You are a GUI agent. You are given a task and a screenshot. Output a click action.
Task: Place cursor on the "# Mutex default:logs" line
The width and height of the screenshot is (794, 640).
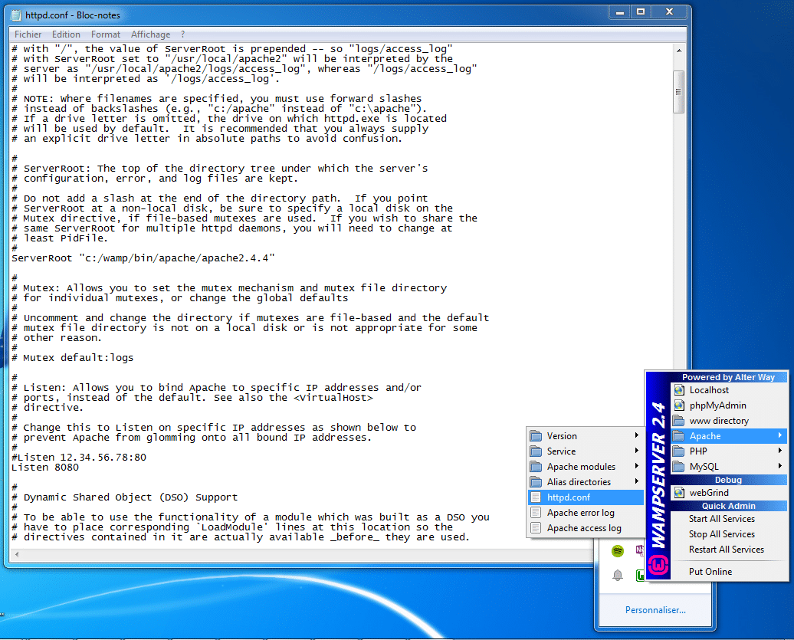[x=72, y=358]
